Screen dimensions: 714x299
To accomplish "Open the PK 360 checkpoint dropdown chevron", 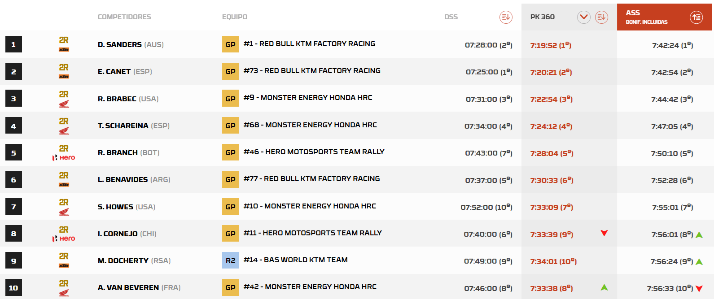I will 583,17.
